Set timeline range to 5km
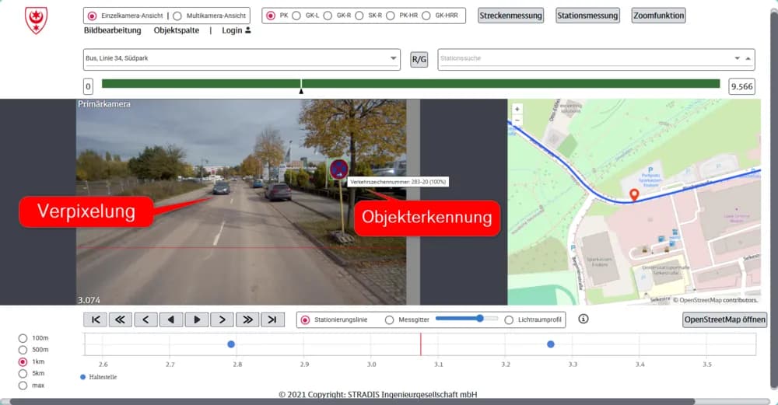Viewport: 778px width, 405px height. [23, 374]
